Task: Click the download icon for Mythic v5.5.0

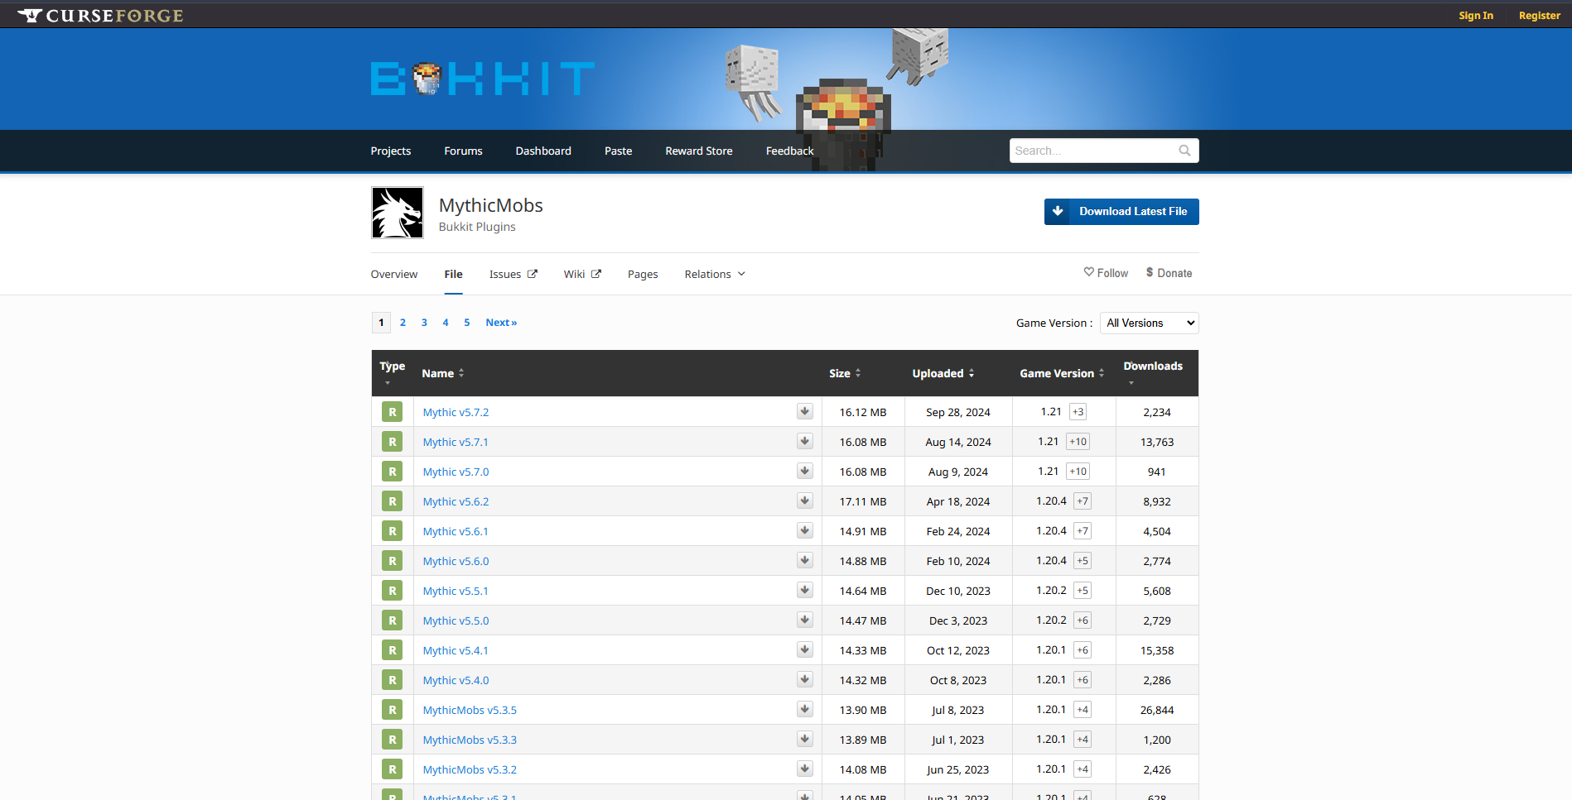Action: pyautogui.click(x=805, y=620)
